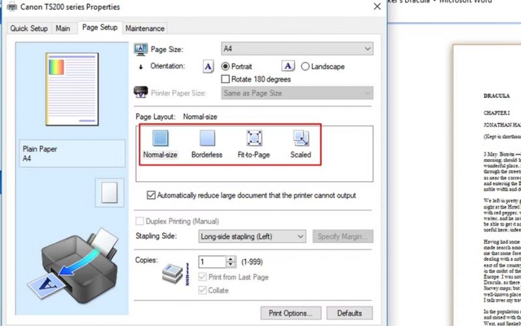The width and height of the screenshot is (521, 326).
Task: Click the Page Layout: Normal-size label
Action: (x=176, y=117)
